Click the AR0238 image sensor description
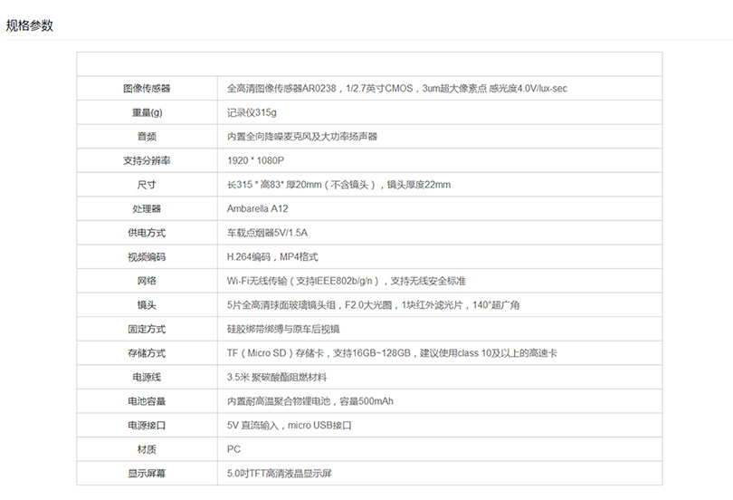Image resolution: width=733 pixels, height=500 pixels. (397, 89)
